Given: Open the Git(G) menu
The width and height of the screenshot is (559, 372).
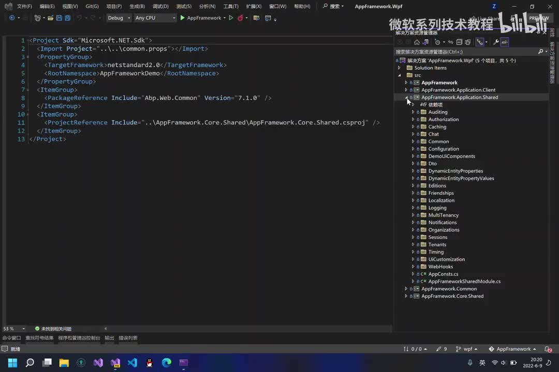Looking at the screenshot, I should pyautogui.click(x=92, y=6).
